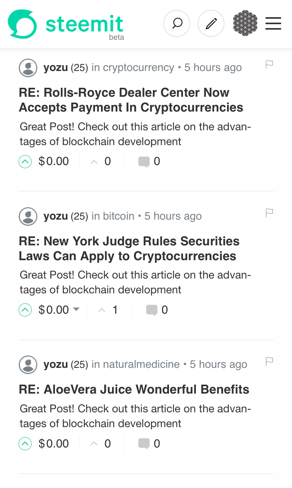292x488 pixels.
Task: Flag the AloeVera Juice reply
Action: tap(269, 361)
